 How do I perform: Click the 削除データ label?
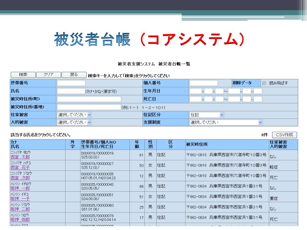pyautogui.click(x=242, y=83)
